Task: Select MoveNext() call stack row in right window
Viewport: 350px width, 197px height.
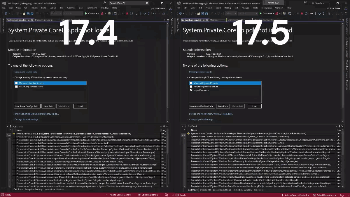Action: (x=262, y=136)
